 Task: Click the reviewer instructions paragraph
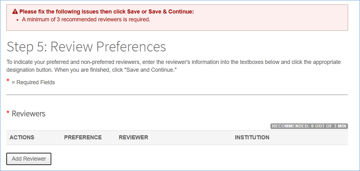174,66
